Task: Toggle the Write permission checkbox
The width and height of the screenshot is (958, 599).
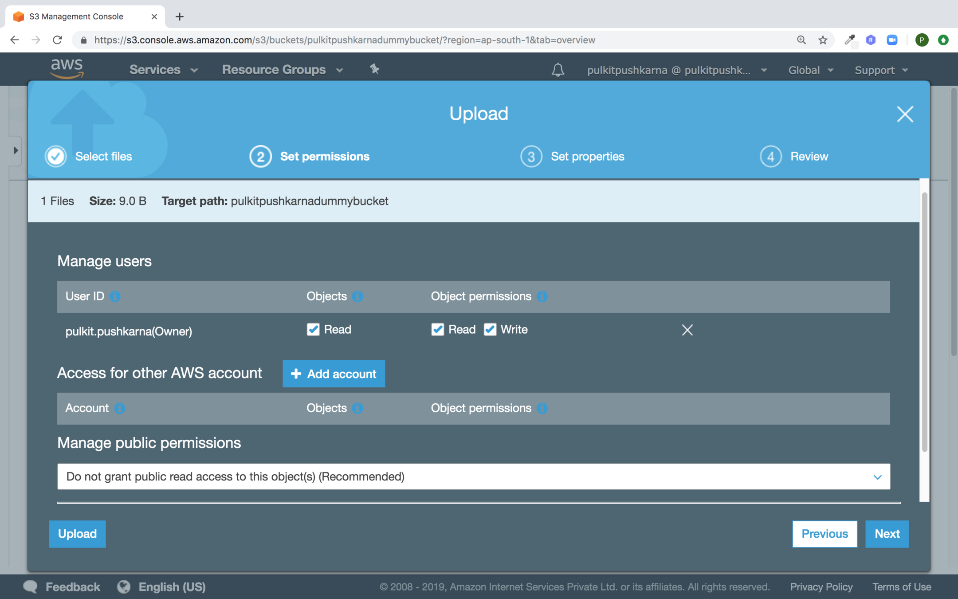Action: click(490, 329)
